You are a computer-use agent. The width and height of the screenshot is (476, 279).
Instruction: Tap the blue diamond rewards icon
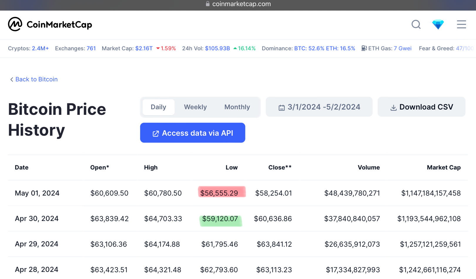click(438, 24)
